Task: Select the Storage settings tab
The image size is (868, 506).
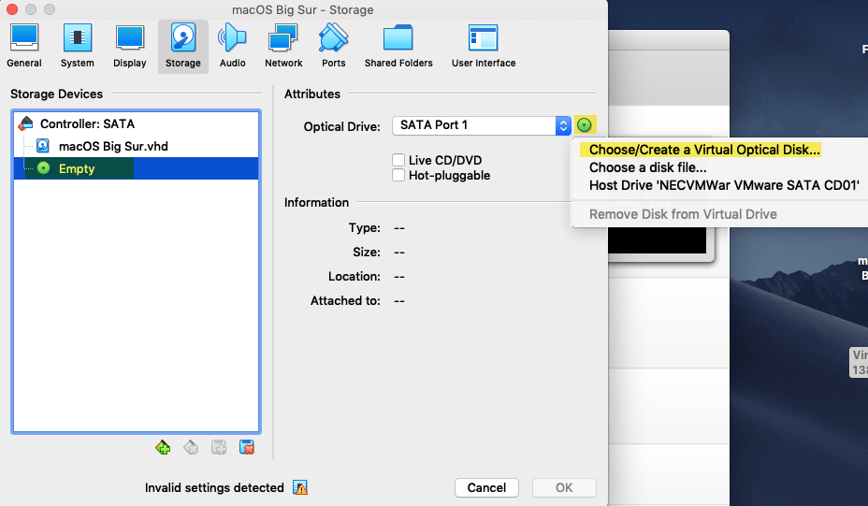Action: [182, 47]
